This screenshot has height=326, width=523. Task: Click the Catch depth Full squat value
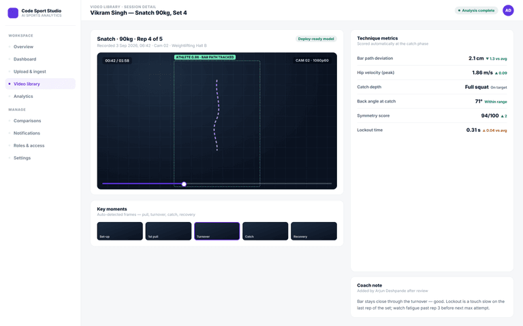pyautogui.click(x=477, y=87)
